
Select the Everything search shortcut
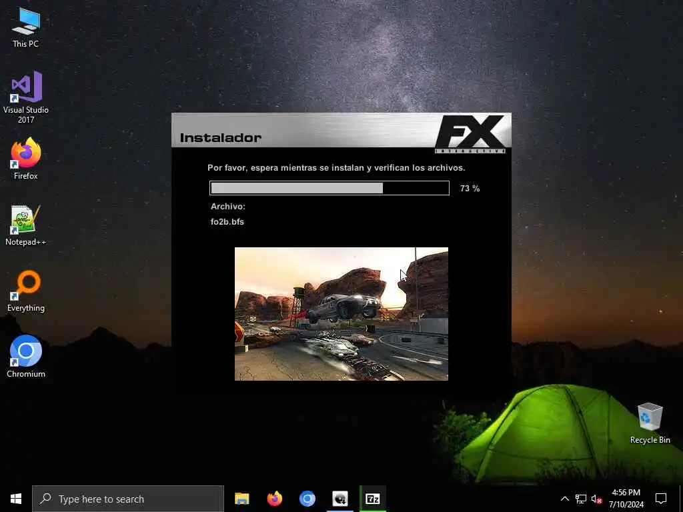(26, 291)
